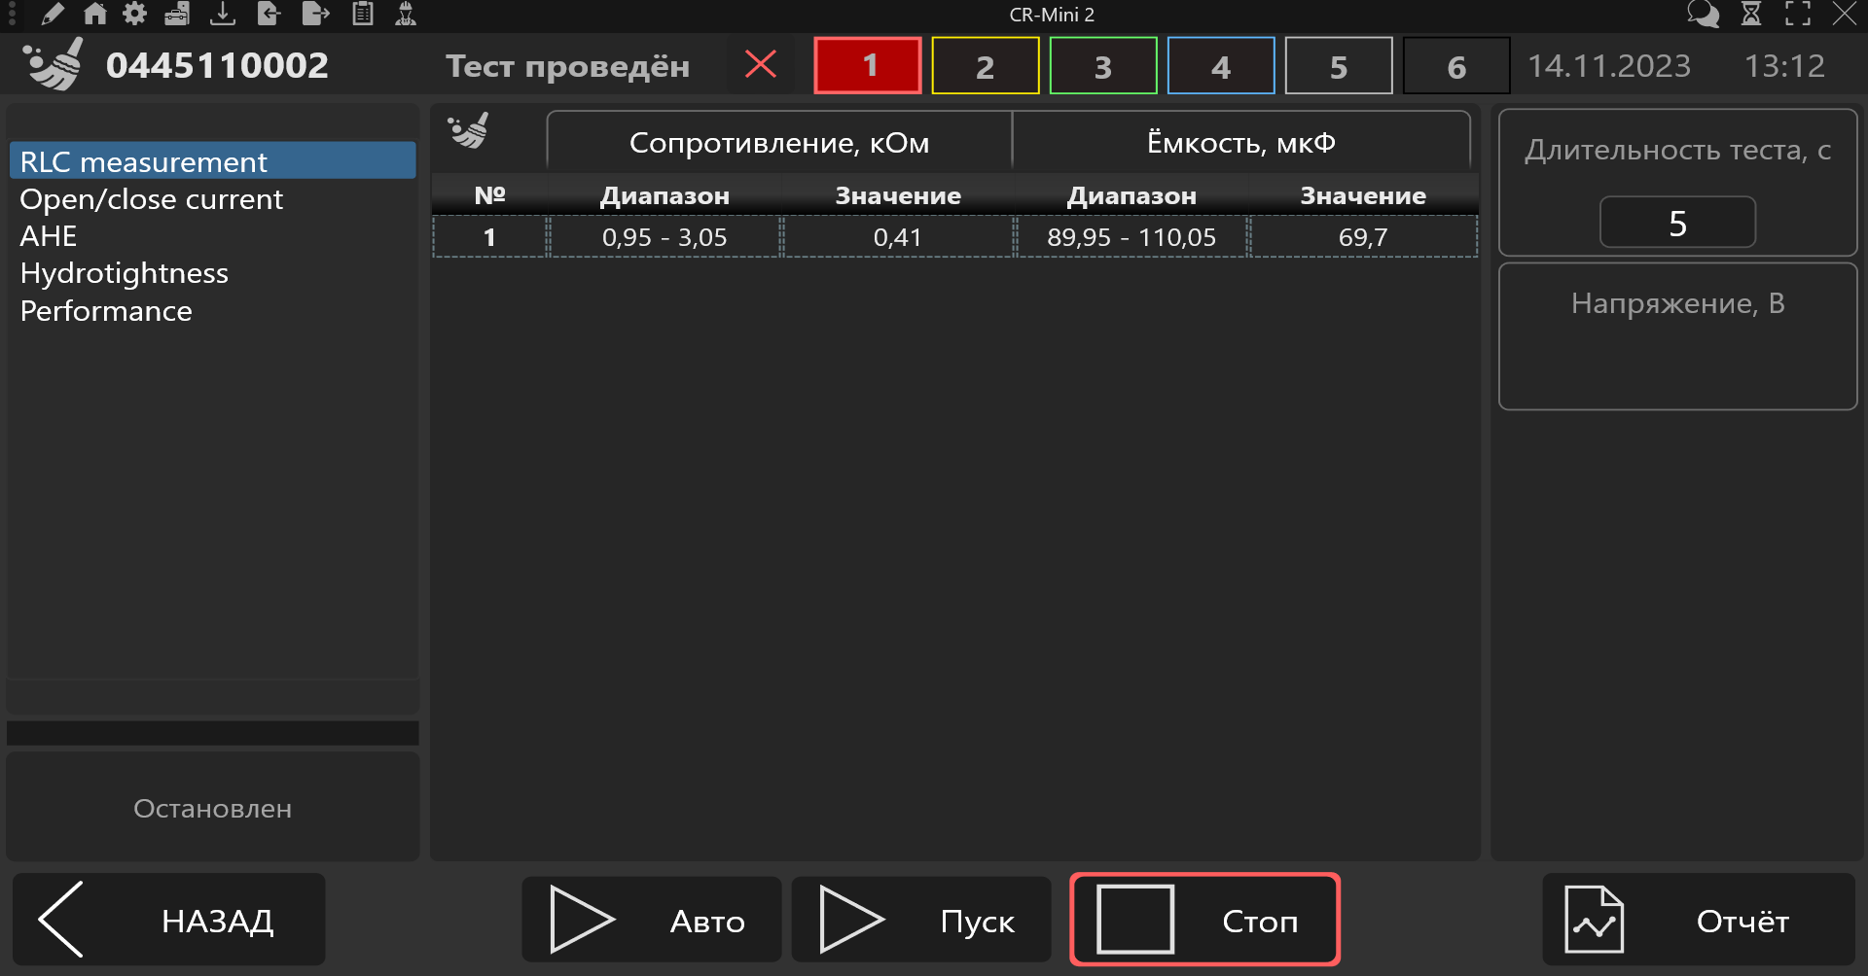Screen dimensions: 1868x976
Task: Select channel 2 yellow button
Action: point(986,66)
